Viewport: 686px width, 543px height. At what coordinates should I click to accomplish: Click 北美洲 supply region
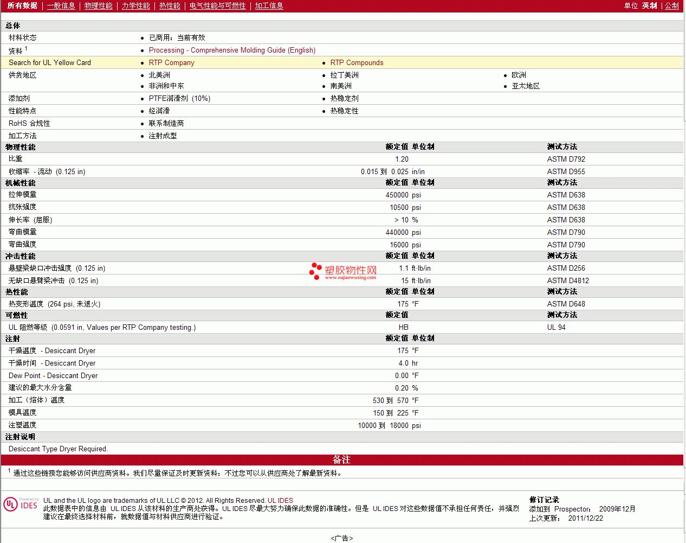(159, 75)
